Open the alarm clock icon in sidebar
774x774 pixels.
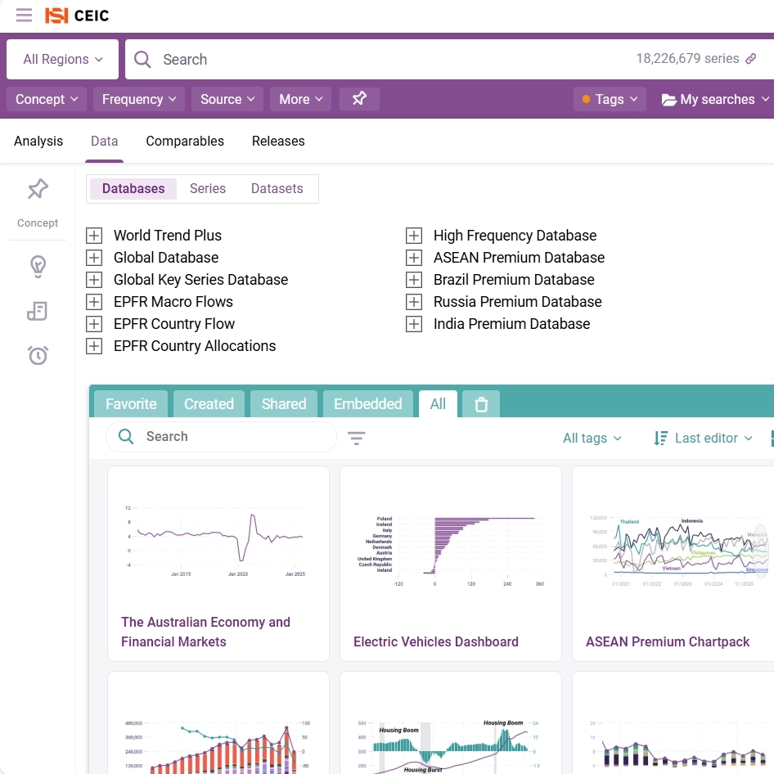click(x=38, y=355)
